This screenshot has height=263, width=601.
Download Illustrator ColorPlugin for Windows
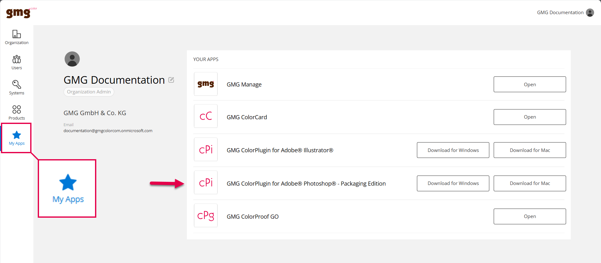[x=453, y=150]
